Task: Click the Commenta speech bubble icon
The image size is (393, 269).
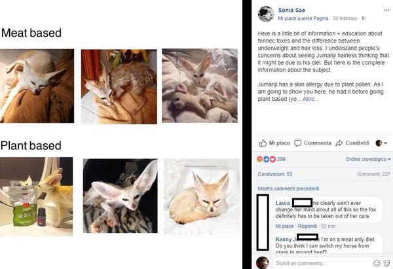Action: point(298,143)
